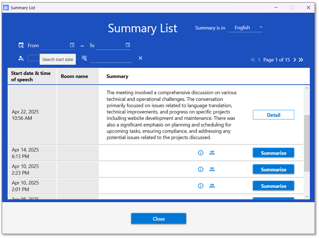
Task: Click the text search filter icon
Action: point(84,58)
